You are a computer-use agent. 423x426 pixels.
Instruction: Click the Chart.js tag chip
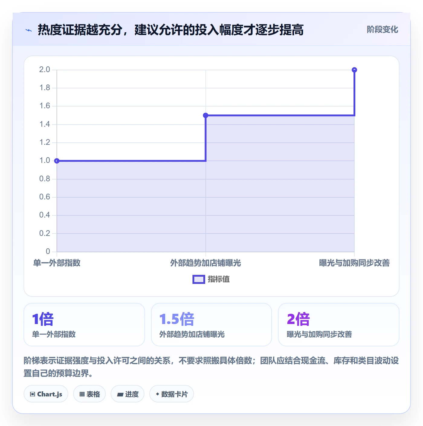coord(46,394)
